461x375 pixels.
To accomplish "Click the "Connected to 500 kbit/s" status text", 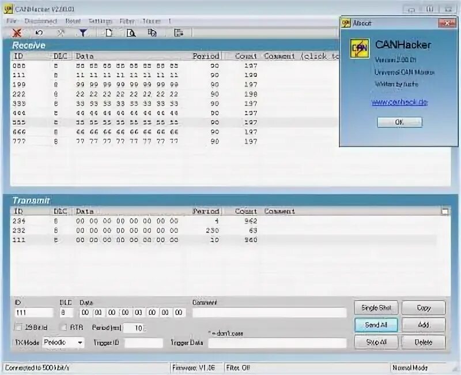I will [37, 367].
